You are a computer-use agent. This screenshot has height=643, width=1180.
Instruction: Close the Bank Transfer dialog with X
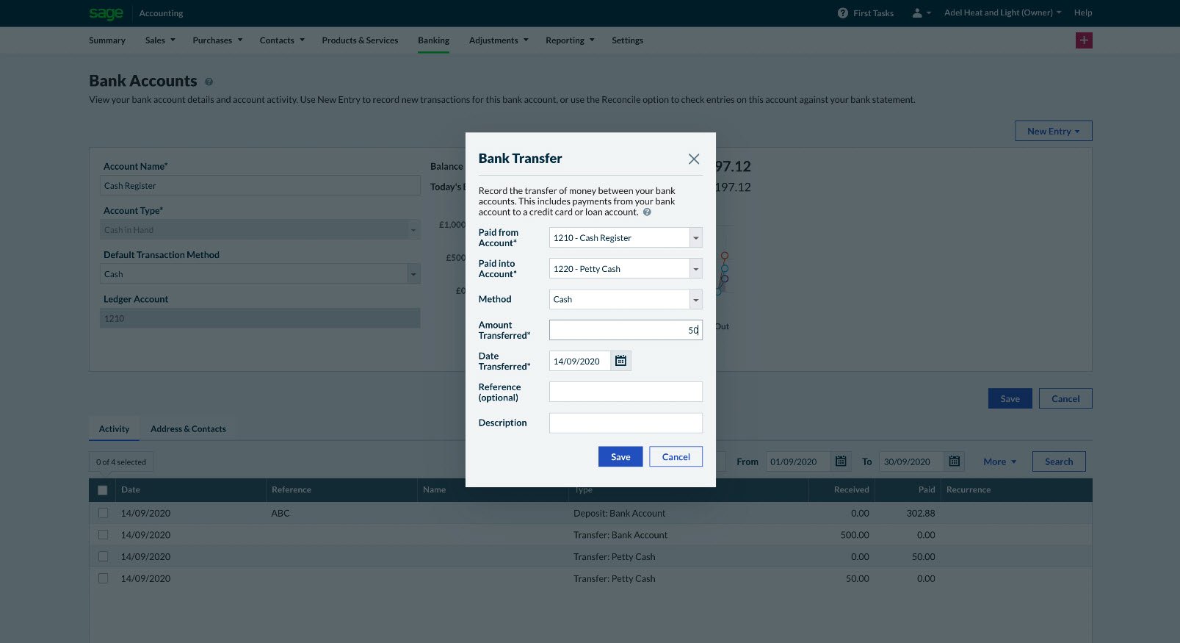point(693,159)
